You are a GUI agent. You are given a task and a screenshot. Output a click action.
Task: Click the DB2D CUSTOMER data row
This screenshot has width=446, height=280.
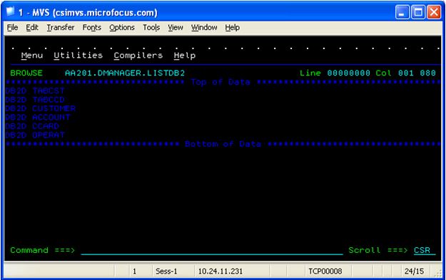(41, 108)
